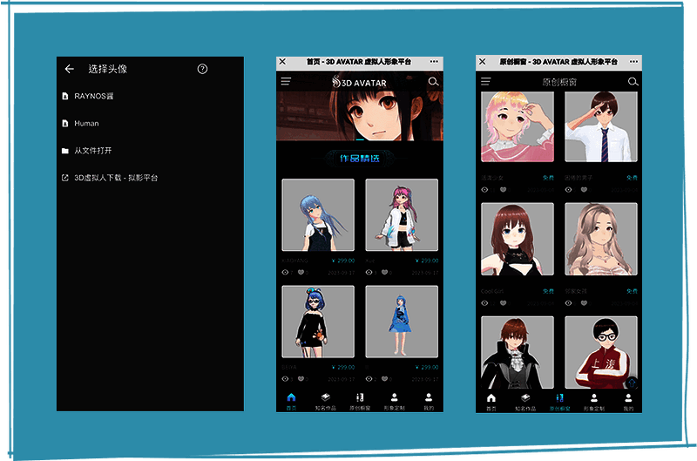Choose the Human avatar file
This screenshot has width=697, height=461.
click(x=86, y=123)
